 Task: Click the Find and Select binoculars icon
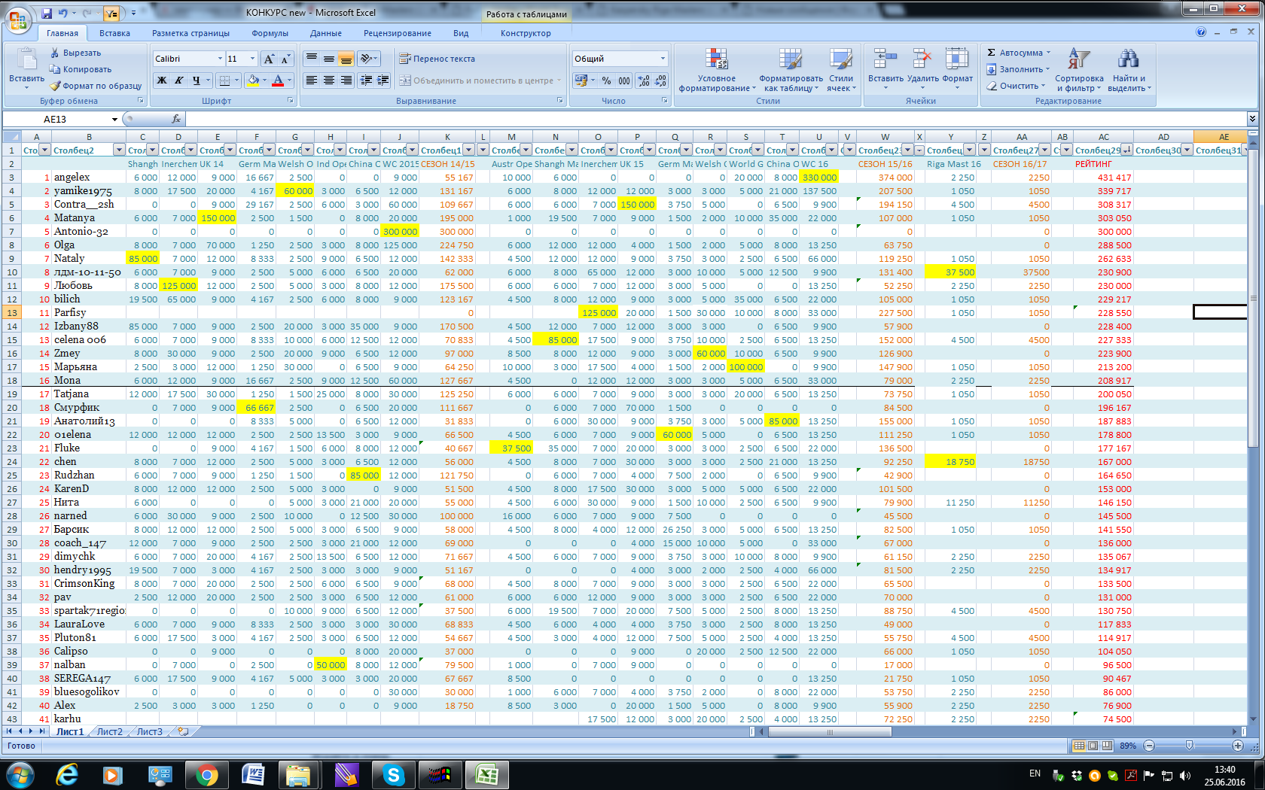[1127, 59]
